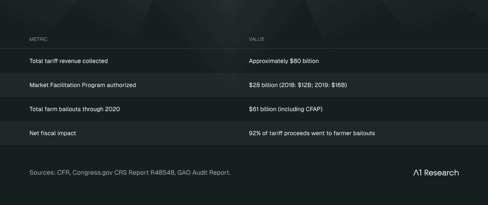The width and height of the screenshot is (488, 205).
Task: Select Total farm bailouts through 2020 label
Action: pos(74,109)
